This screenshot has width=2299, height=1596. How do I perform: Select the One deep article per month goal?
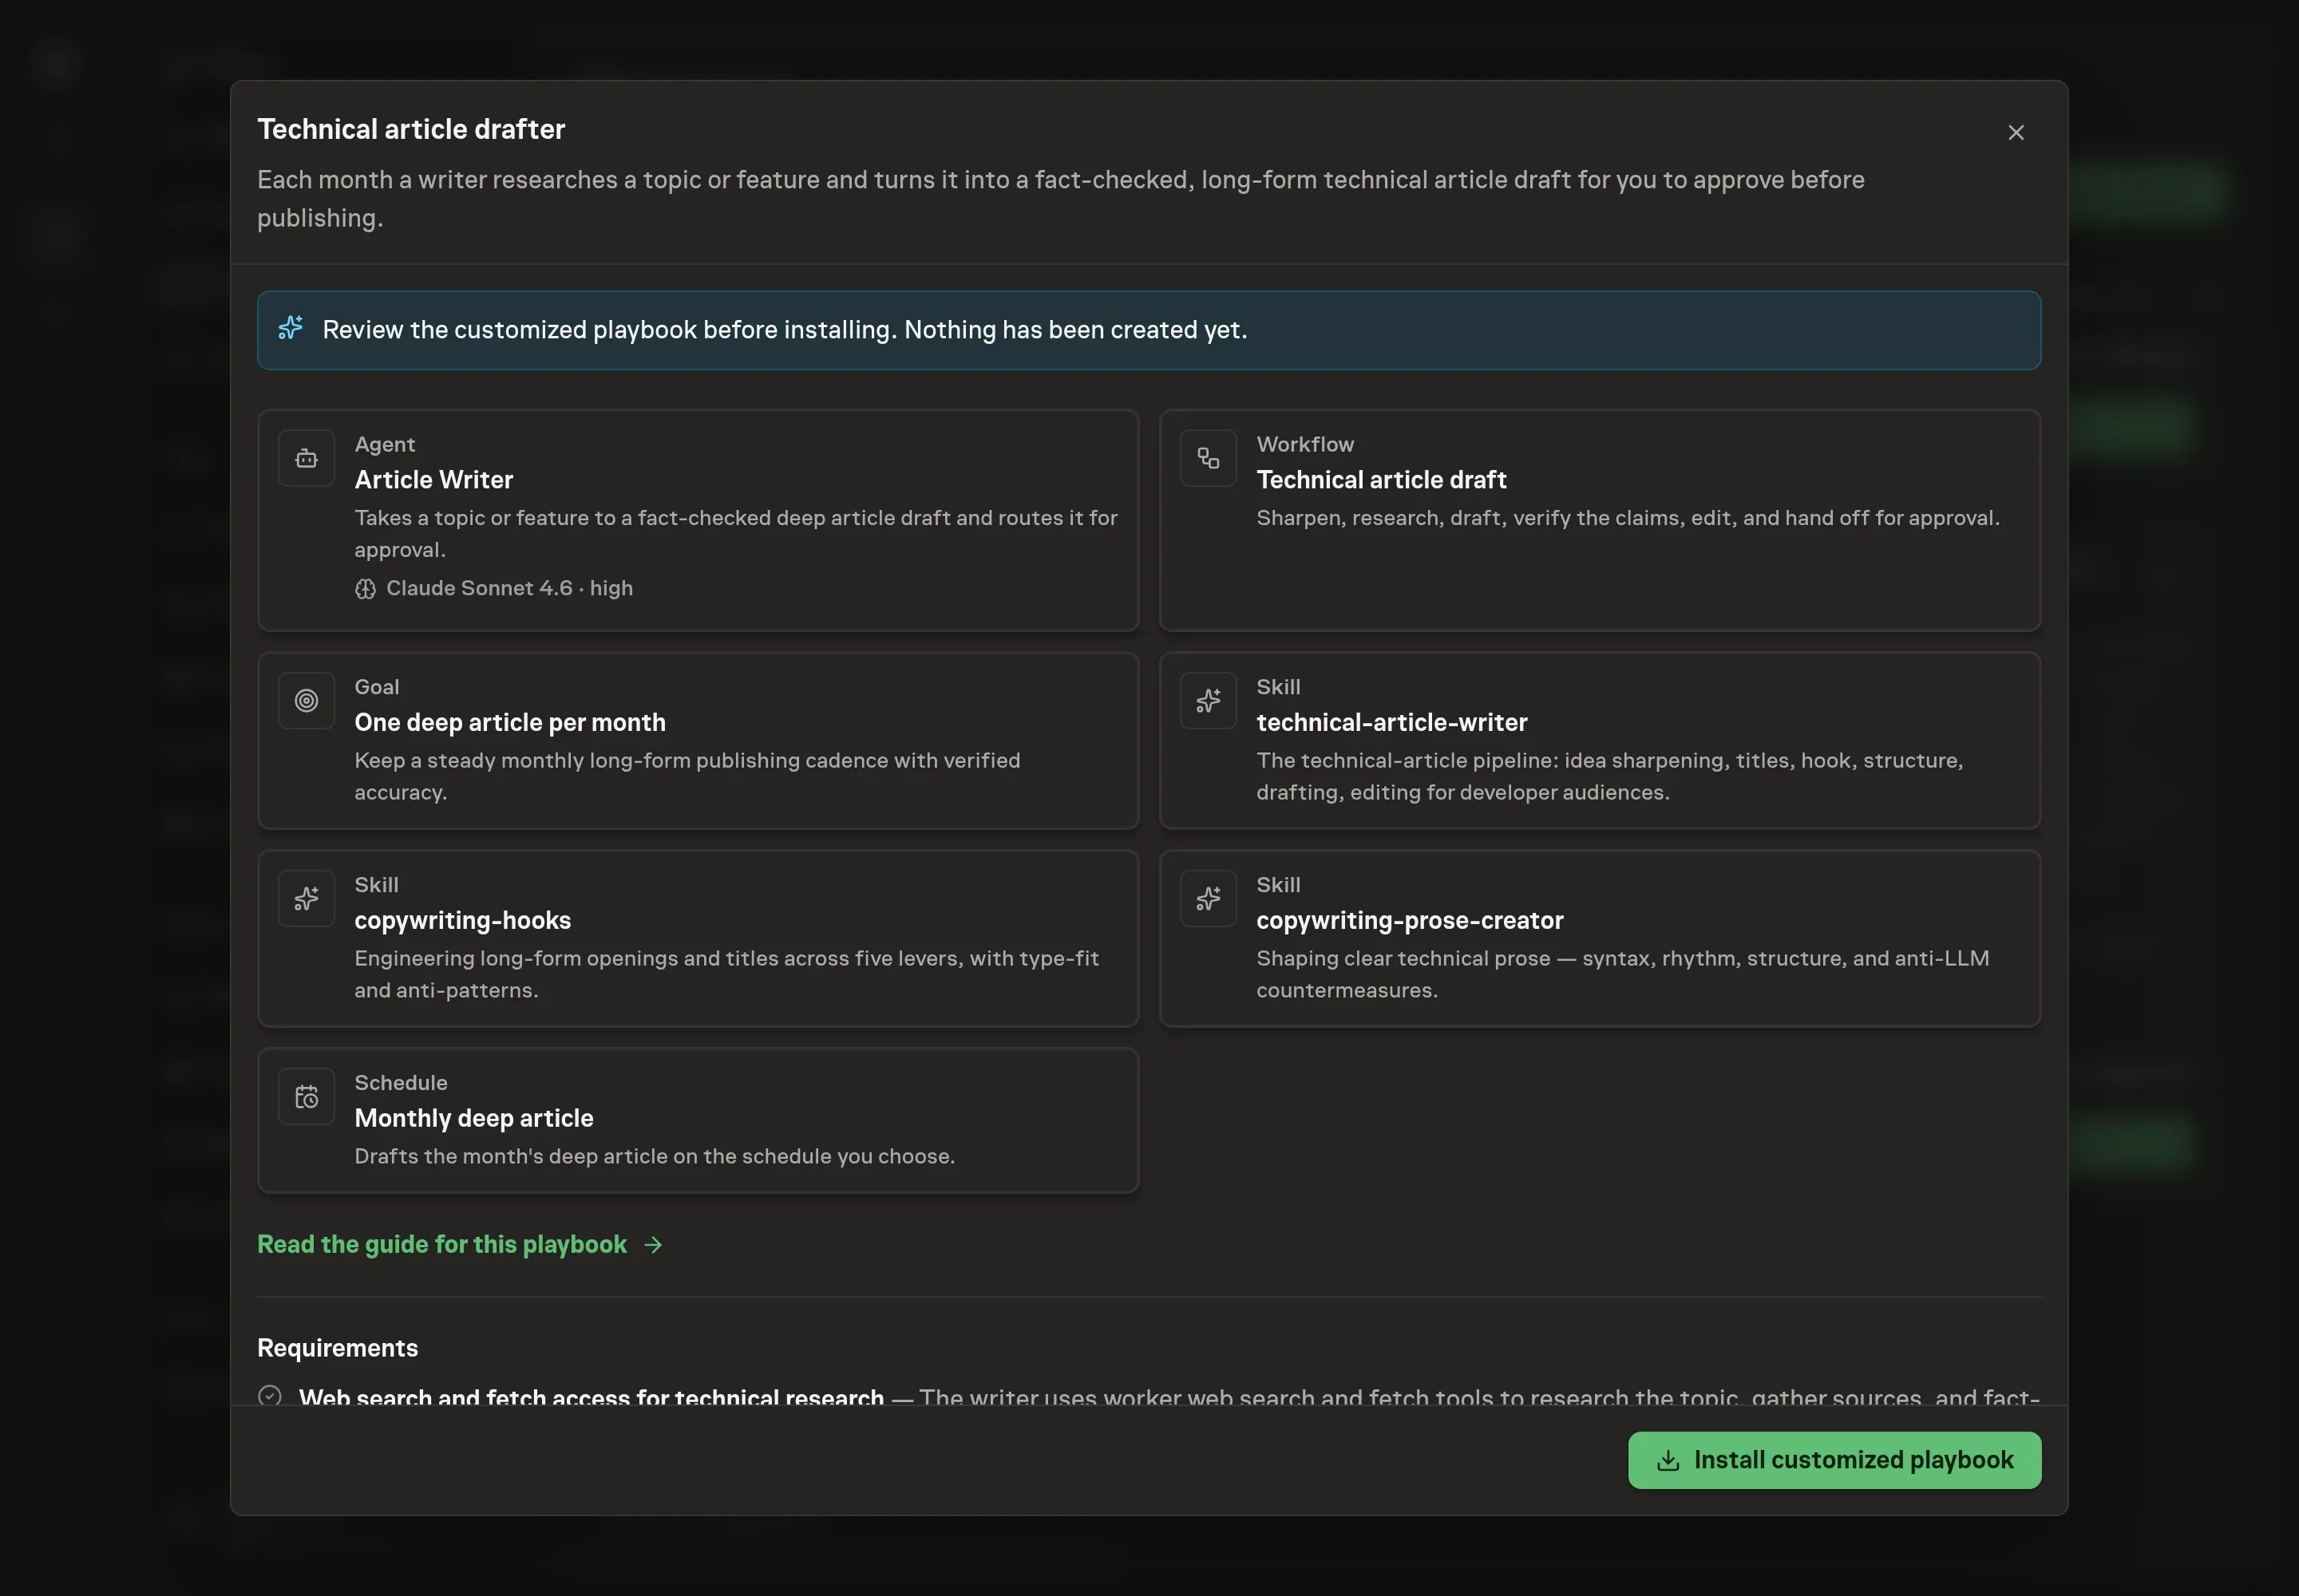click(509, 721)
